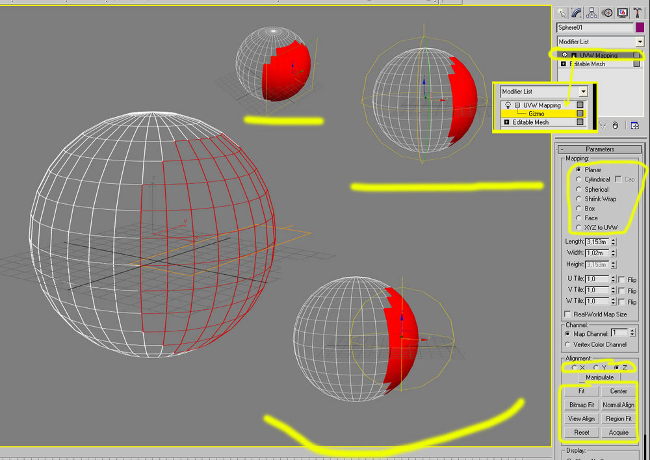Enable Flip checkbox for V Tile

621,290
